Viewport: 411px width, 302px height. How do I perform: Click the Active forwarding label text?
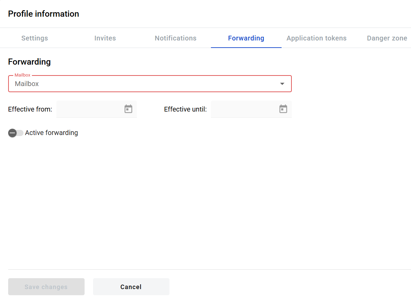click(x=52, y=133)
